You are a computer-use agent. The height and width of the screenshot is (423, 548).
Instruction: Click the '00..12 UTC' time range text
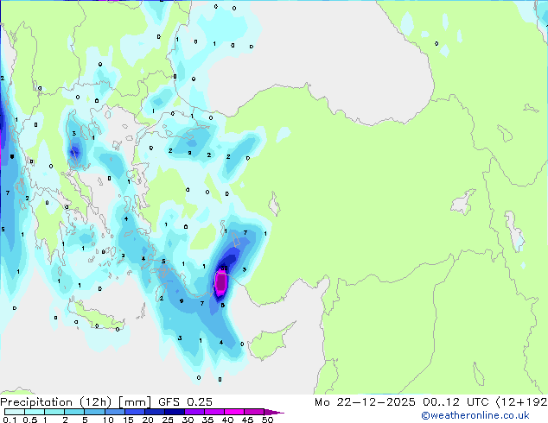click(456, 402)
